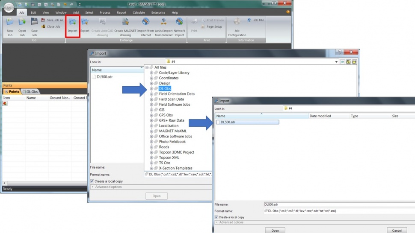Click Name column header in front dialog
Viewport: 415px width, 233px height.
(262, 116)
